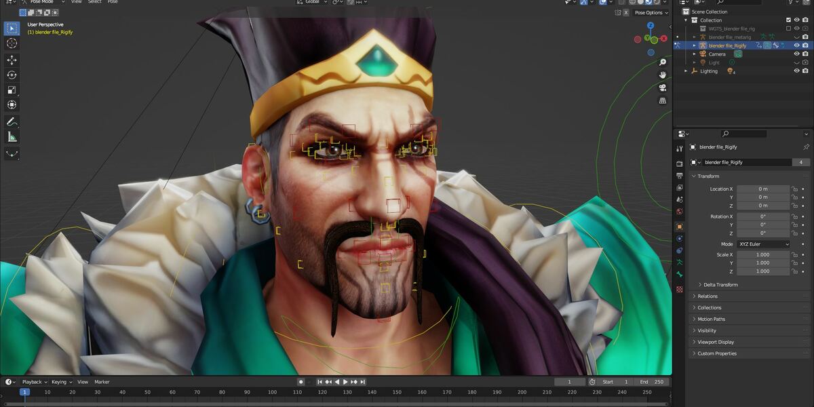The image size is (814, 407).
Task: Disable Camera in renders camera icon
Action: point(805,54)
